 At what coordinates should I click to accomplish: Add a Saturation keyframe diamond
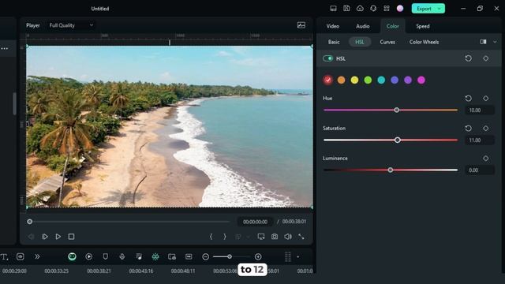click(486, 128)
